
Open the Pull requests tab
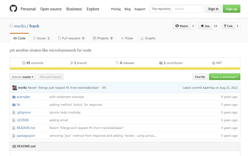click(71, 38)
